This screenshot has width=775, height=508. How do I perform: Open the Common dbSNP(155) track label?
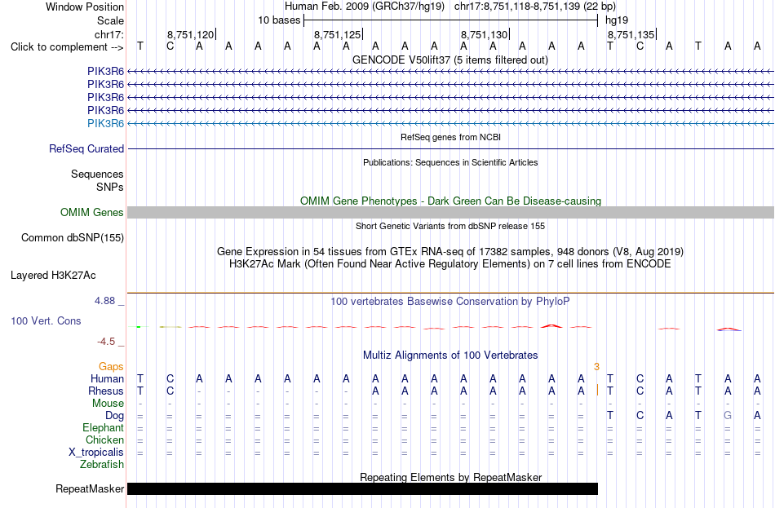click(x=72, y=238)
